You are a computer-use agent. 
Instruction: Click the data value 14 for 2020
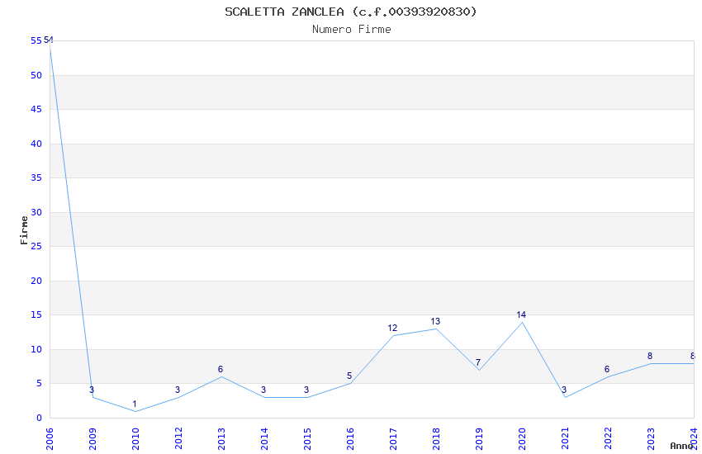[521, 314]
